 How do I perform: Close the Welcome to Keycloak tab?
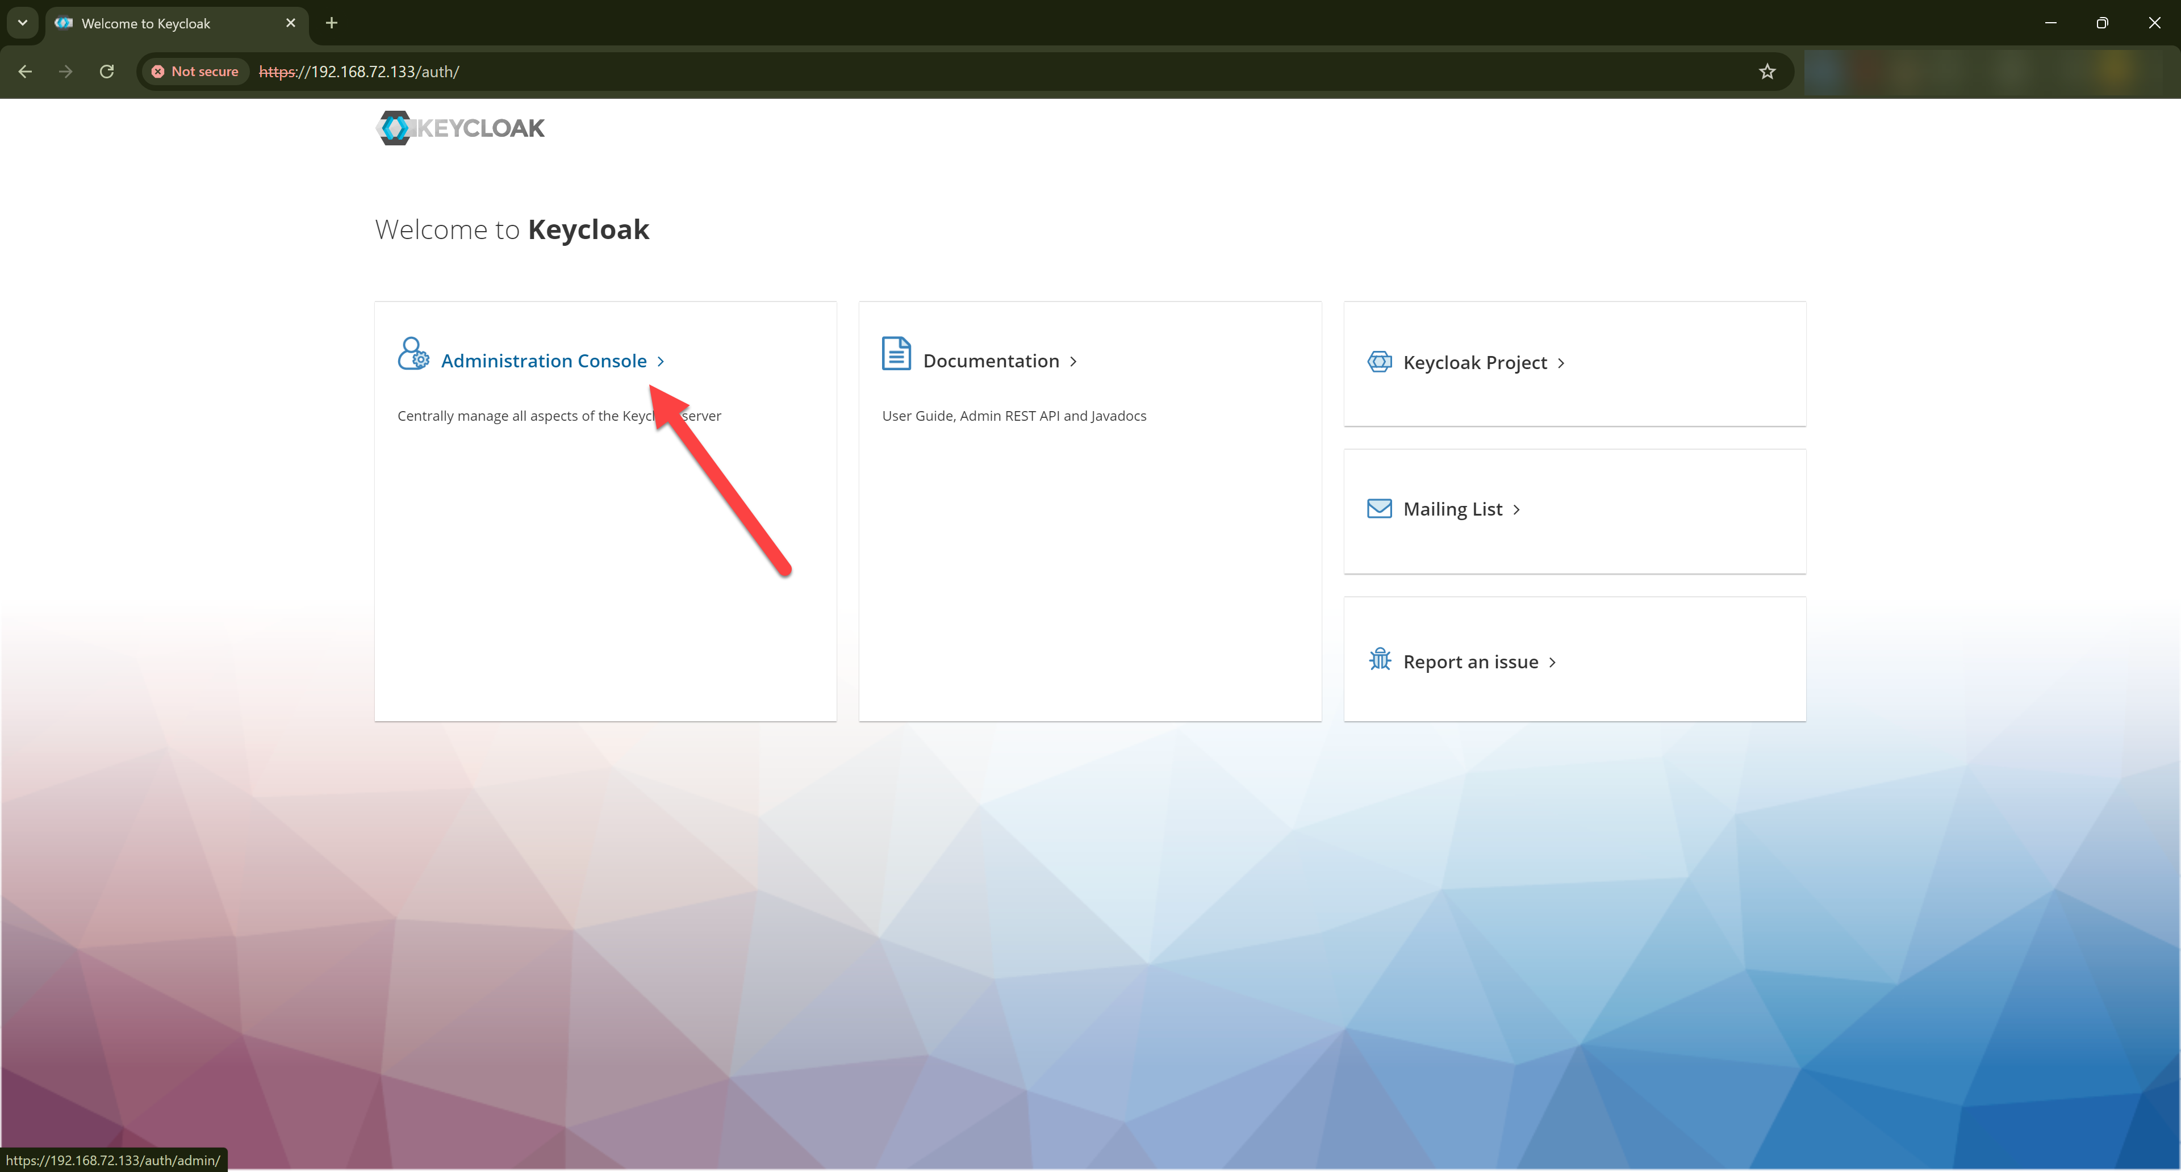(290, 23)
